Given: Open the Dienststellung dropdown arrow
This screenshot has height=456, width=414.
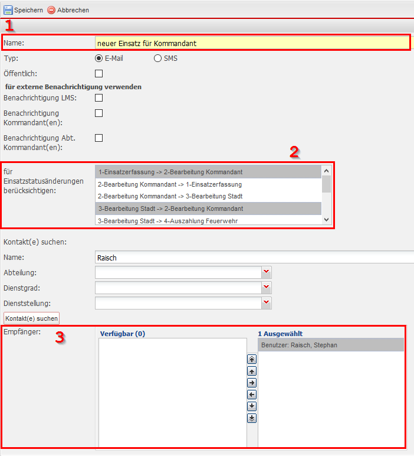Looking at the screenshot, I should 267,302.
